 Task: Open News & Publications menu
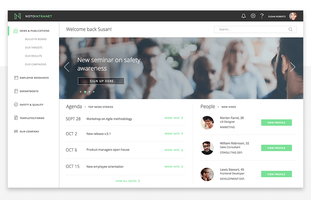(x=34, y=31)
